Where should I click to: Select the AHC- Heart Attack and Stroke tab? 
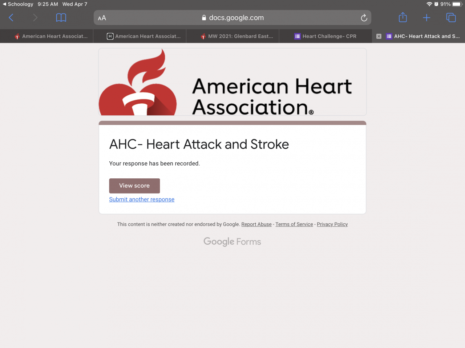point(418,36)
